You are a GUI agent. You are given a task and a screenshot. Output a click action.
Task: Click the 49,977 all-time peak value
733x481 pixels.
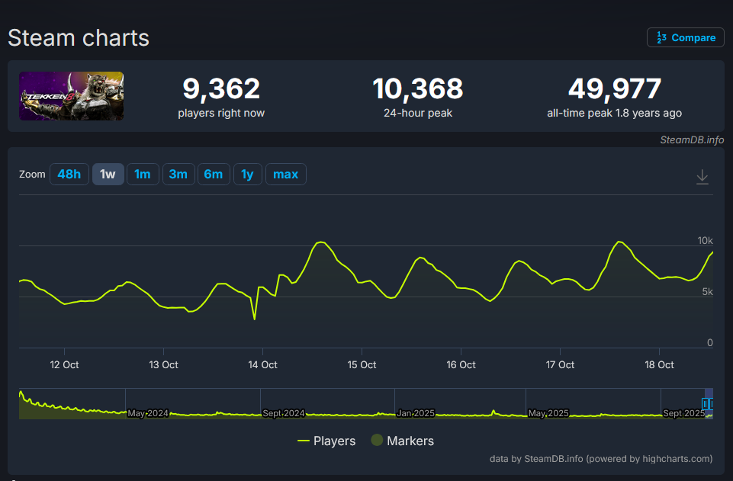point(614,88)
